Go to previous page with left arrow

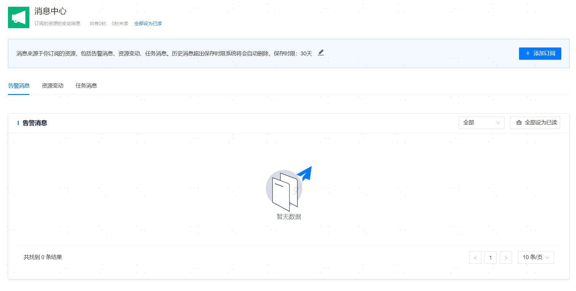pyautogui.click(x=475, y=258)
